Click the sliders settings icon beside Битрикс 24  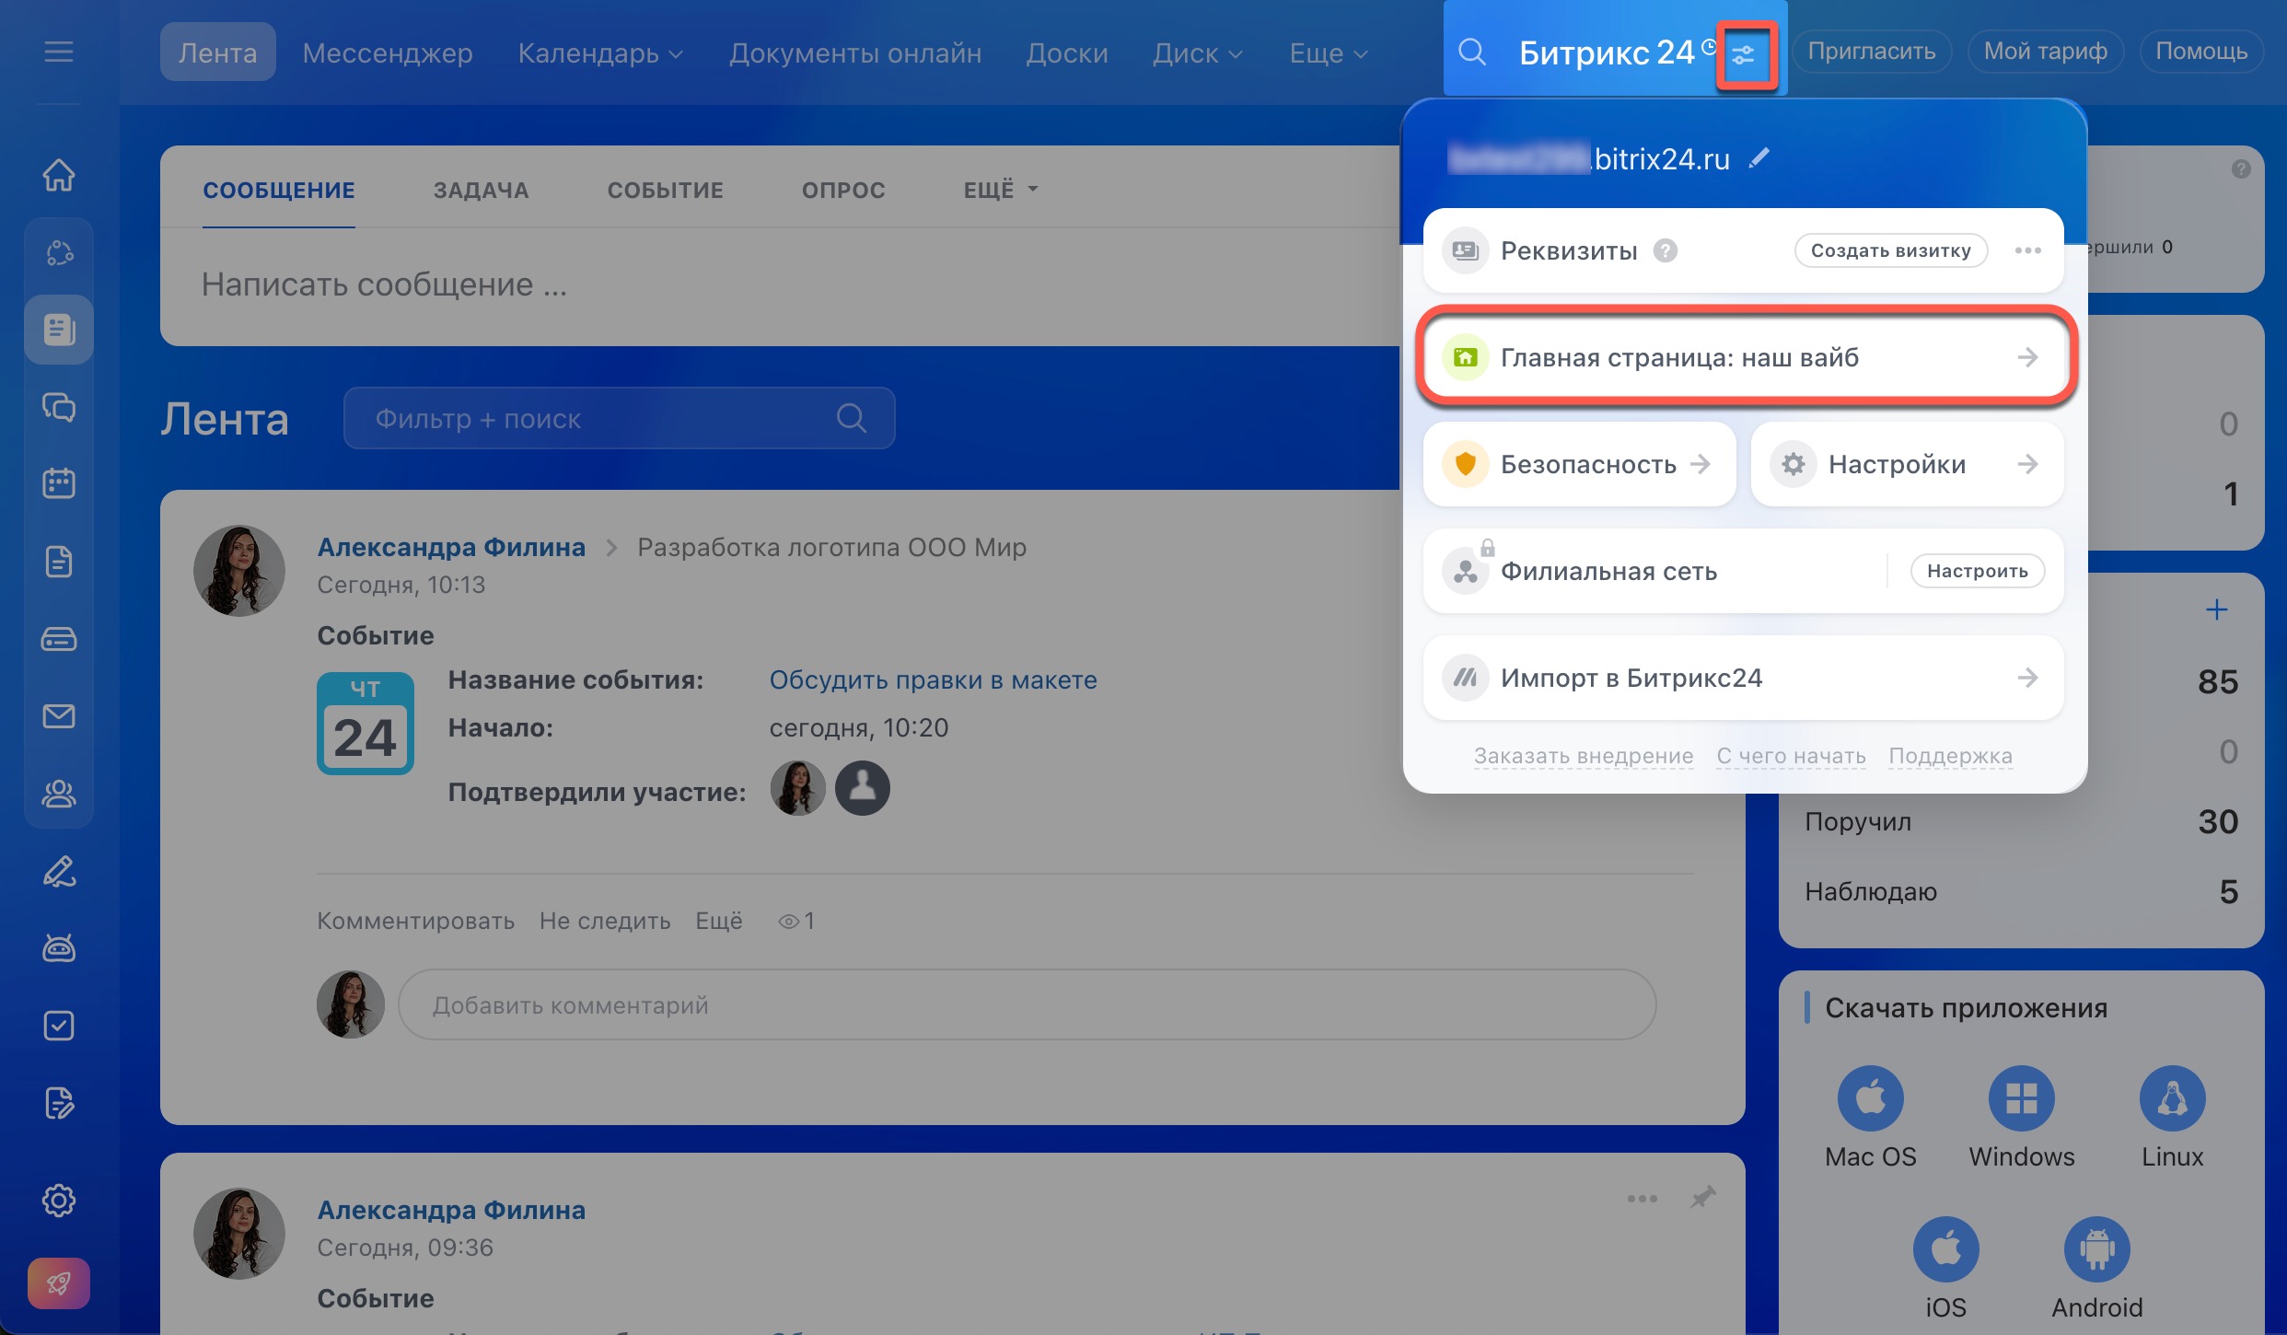point(1743,54)
